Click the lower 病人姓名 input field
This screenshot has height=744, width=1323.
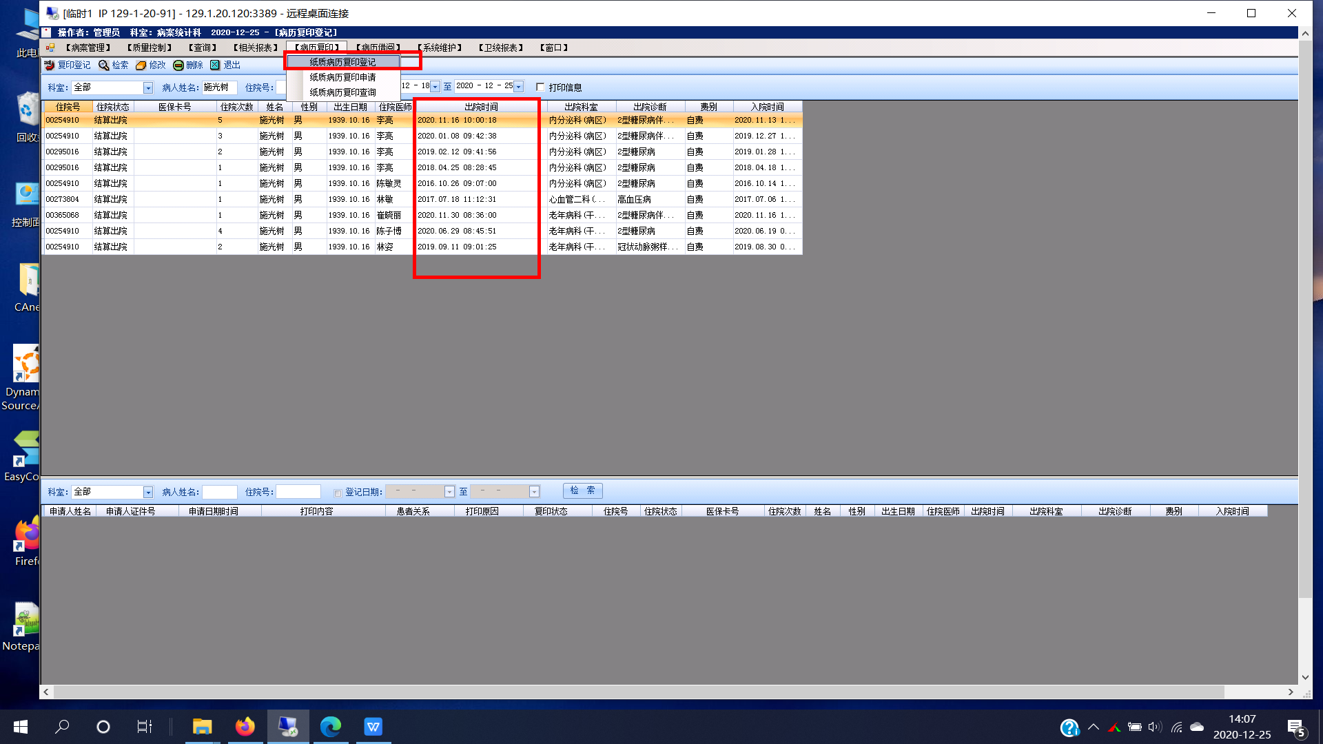[x=220, y=492]
